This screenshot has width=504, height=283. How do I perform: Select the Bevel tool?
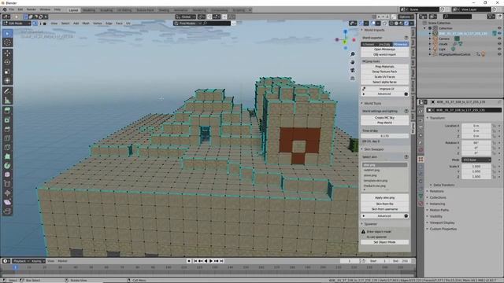point(8,129)
